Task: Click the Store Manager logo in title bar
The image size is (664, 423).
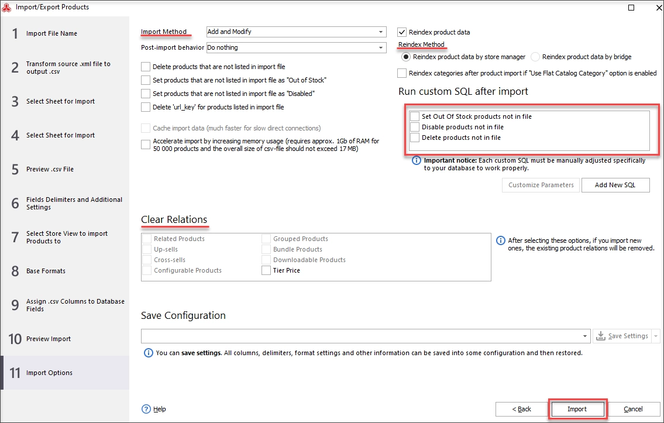Action: click(x=7, y=7)
